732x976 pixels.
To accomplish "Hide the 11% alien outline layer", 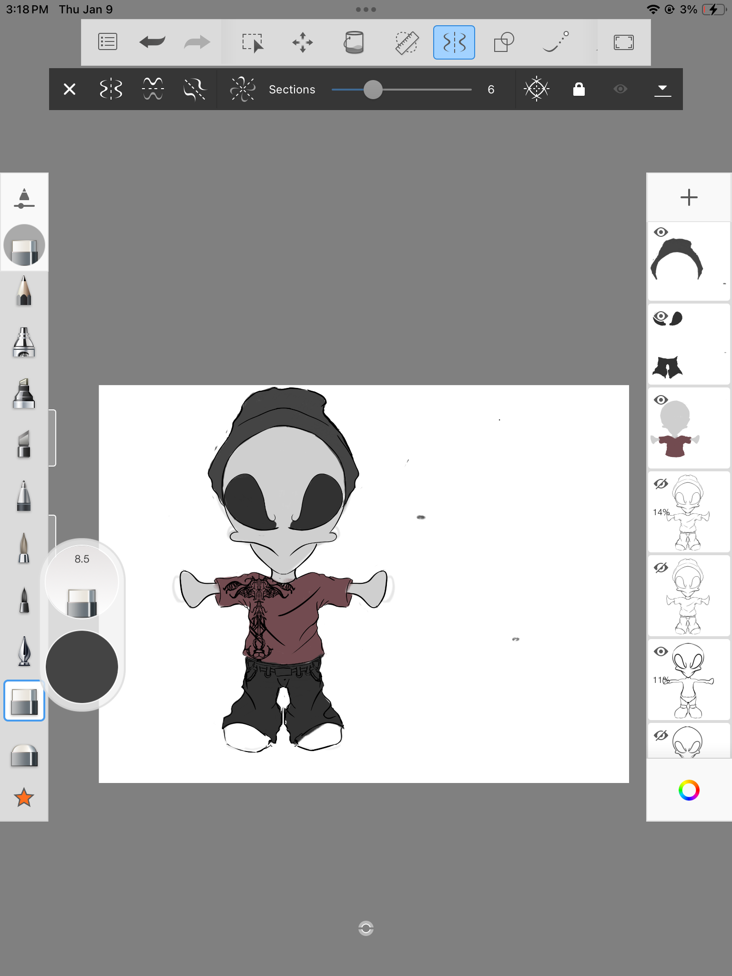I will pos(661,651).
